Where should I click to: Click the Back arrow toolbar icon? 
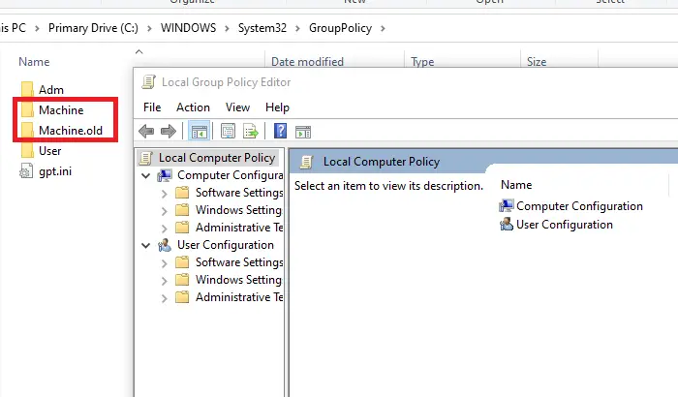pos(146,131)
